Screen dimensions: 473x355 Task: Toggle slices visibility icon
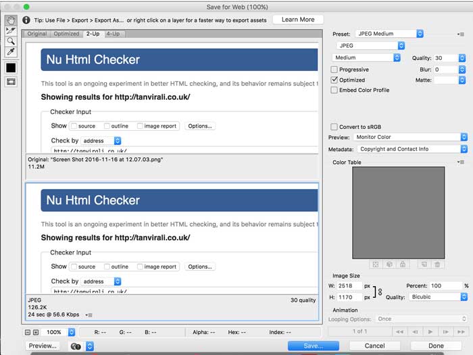(11, 82)
